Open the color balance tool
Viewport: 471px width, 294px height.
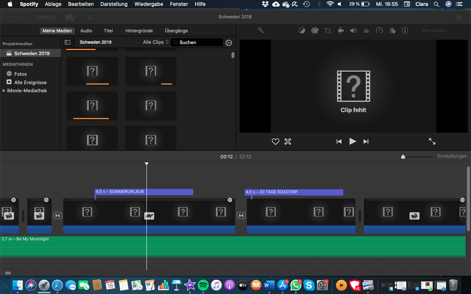click(302, 31)
